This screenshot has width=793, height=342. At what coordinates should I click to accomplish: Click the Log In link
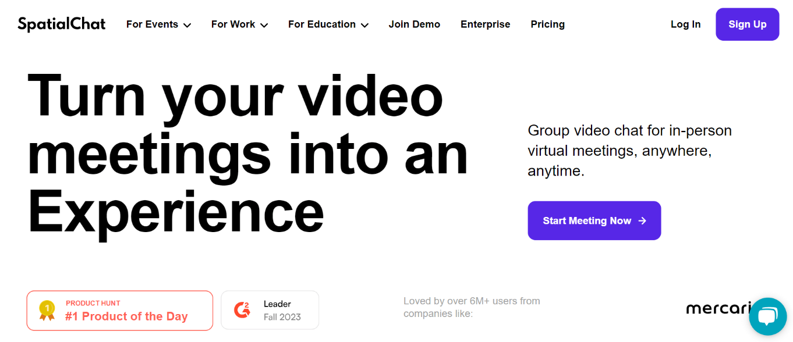coord(686,24)
